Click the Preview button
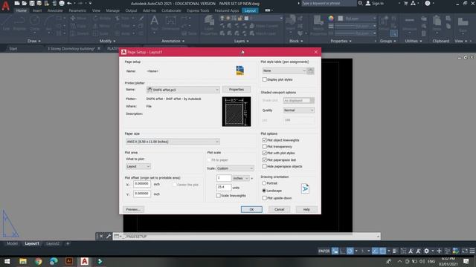Image resolution: width=476 pixels, height=267 pixels. pyautogui.click(x=133, y=209)
